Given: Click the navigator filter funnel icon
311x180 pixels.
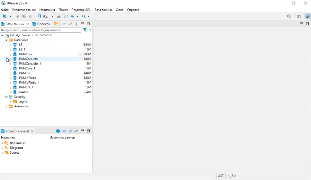Looking at the screenshot, I should pos(85,30).
